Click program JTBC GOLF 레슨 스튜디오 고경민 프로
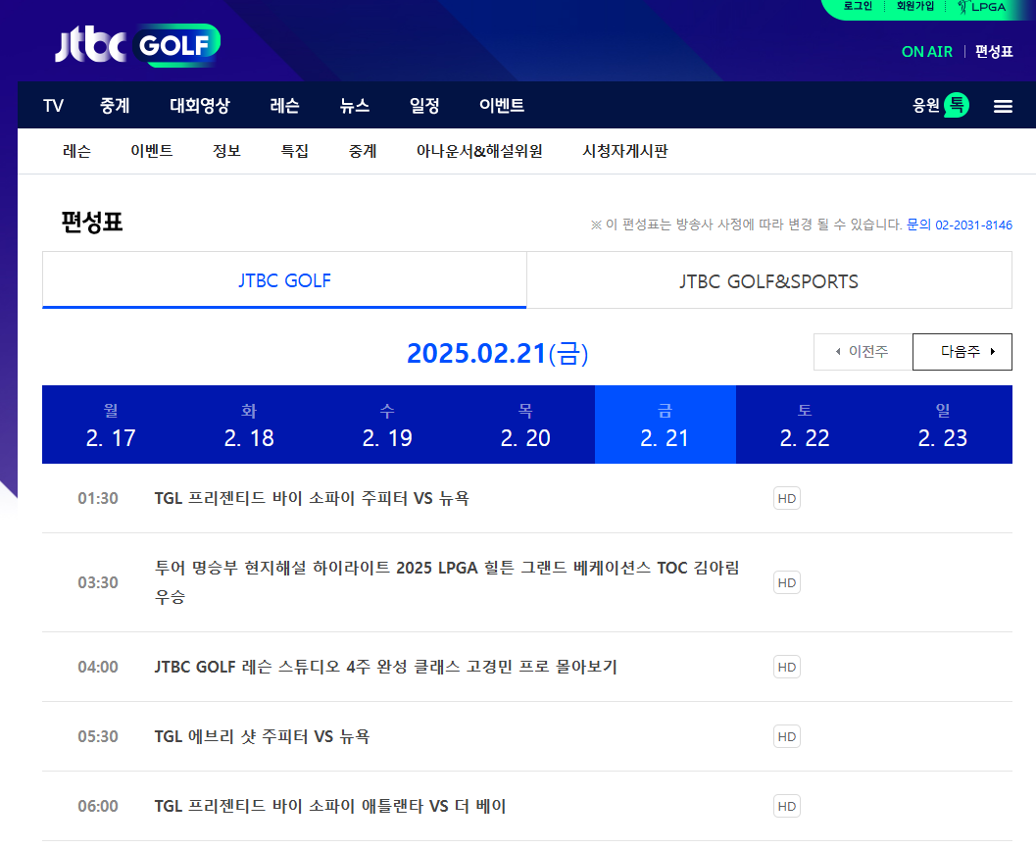Image resolution: width=1036 pixels, height=849 pixels. pos(386,667)
